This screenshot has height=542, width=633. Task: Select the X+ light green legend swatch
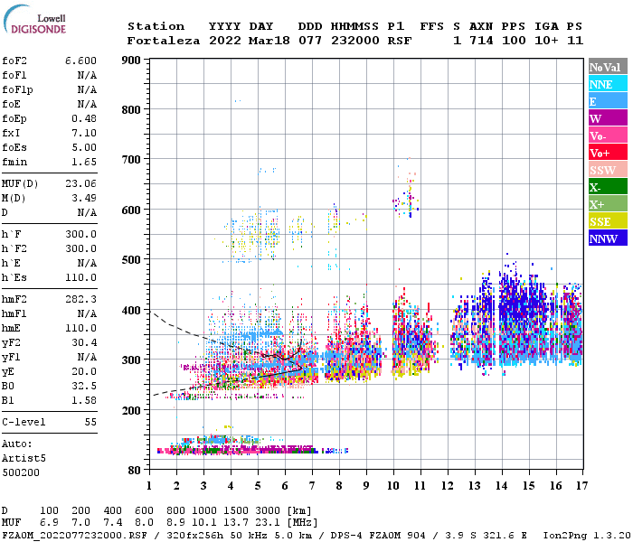608,204
